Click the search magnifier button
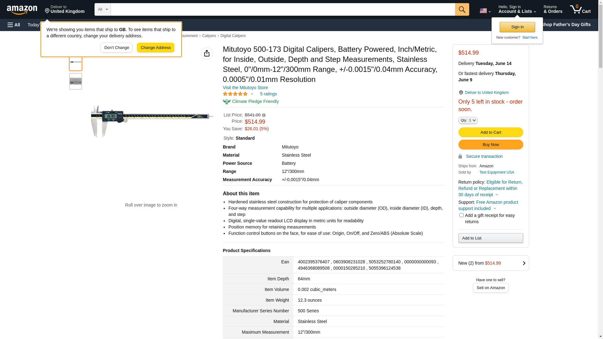 (x=462, y=9)
